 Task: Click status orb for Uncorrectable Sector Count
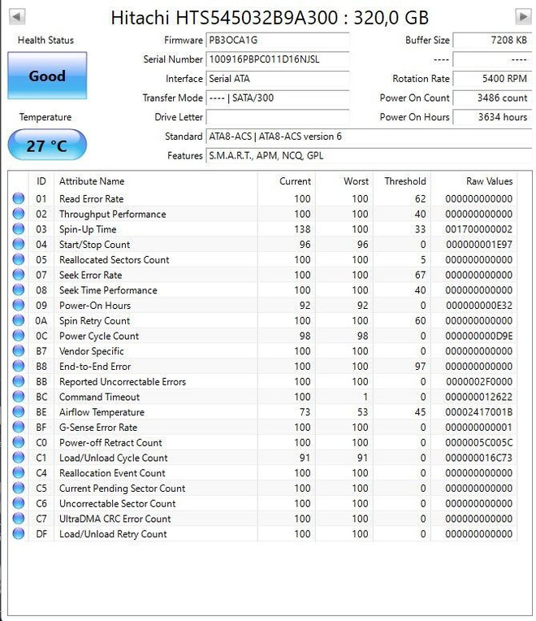click(x=18, y=503)
